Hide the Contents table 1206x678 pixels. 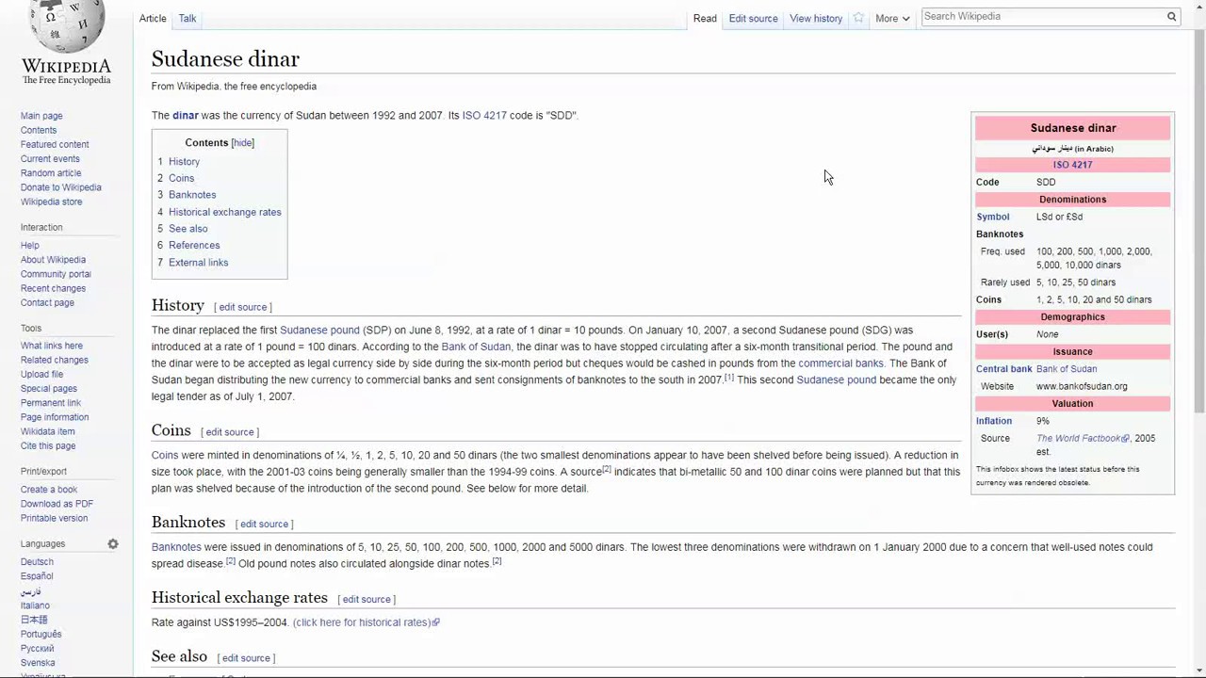[x=243, y=143]
